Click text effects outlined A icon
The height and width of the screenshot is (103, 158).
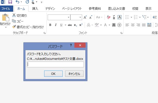click(x=88, y=25)
